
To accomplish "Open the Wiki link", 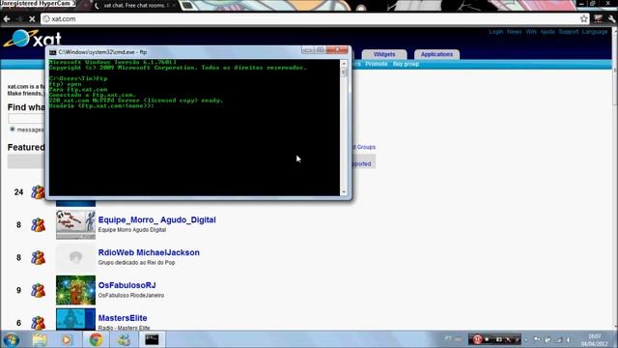I will pos(531,32).
